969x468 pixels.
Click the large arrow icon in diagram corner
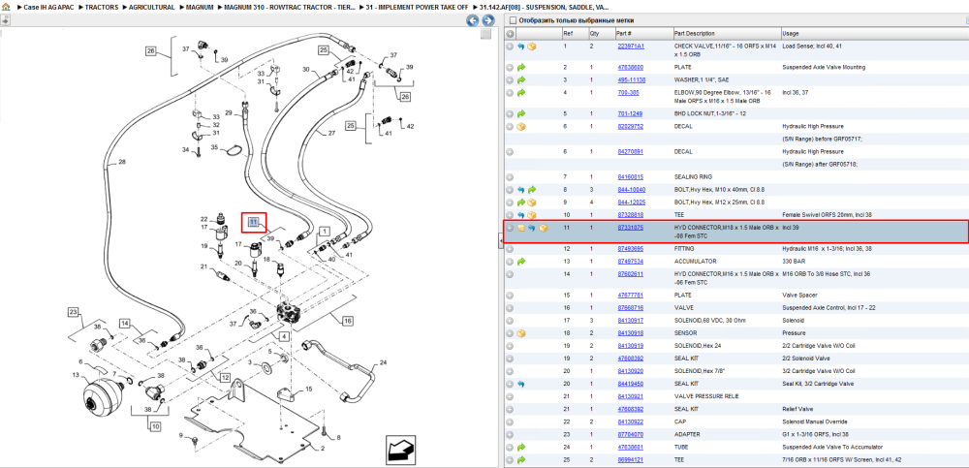[x=400, y=449]
